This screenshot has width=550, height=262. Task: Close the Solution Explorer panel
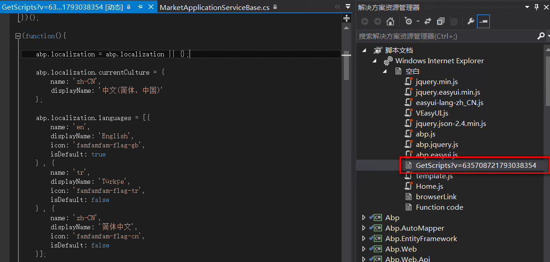546,7
